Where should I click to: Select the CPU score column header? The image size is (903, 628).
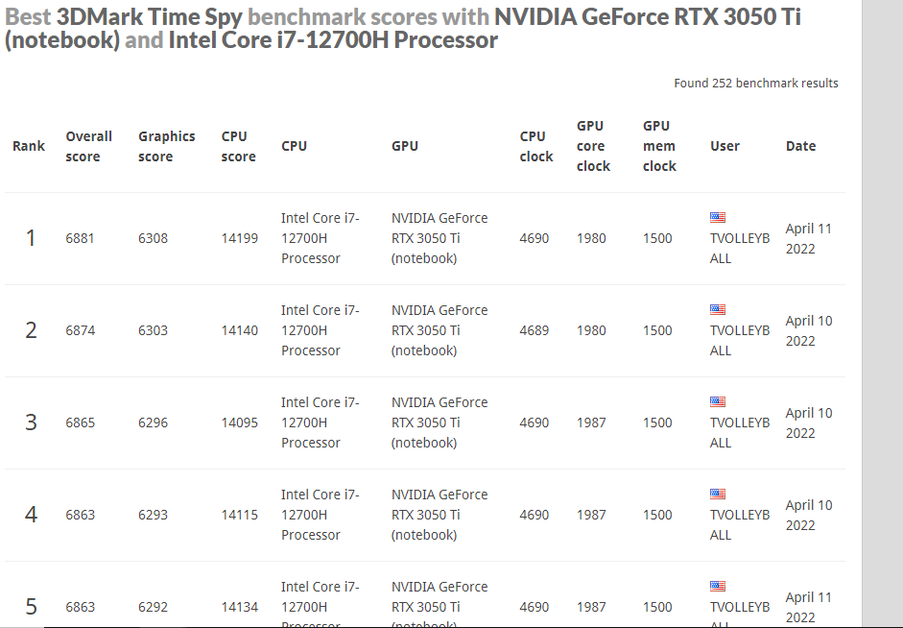pyautogui.click(x=238, y=146)
